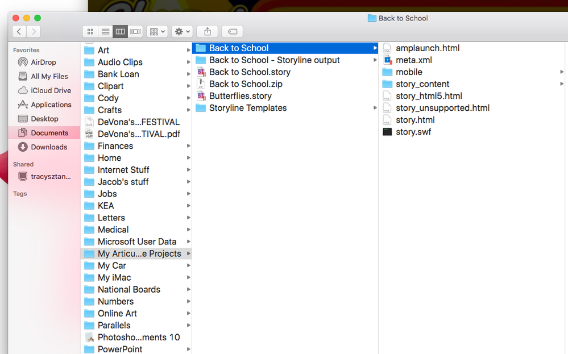568x354 pixels.
Task: Expand the My Car folder arrow
Action: tap(188, 265)
